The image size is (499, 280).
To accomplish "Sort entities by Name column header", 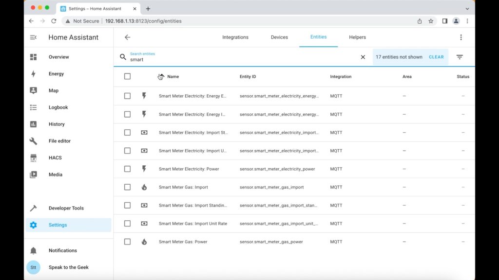I will [x=173, y=76].
